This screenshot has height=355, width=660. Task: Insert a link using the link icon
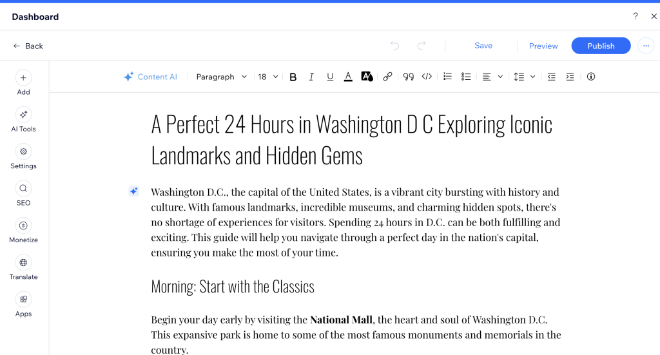(387, 77)
